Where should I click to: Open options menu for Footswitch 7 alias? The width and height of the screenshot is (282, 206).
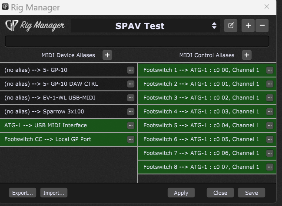[270, 153]
